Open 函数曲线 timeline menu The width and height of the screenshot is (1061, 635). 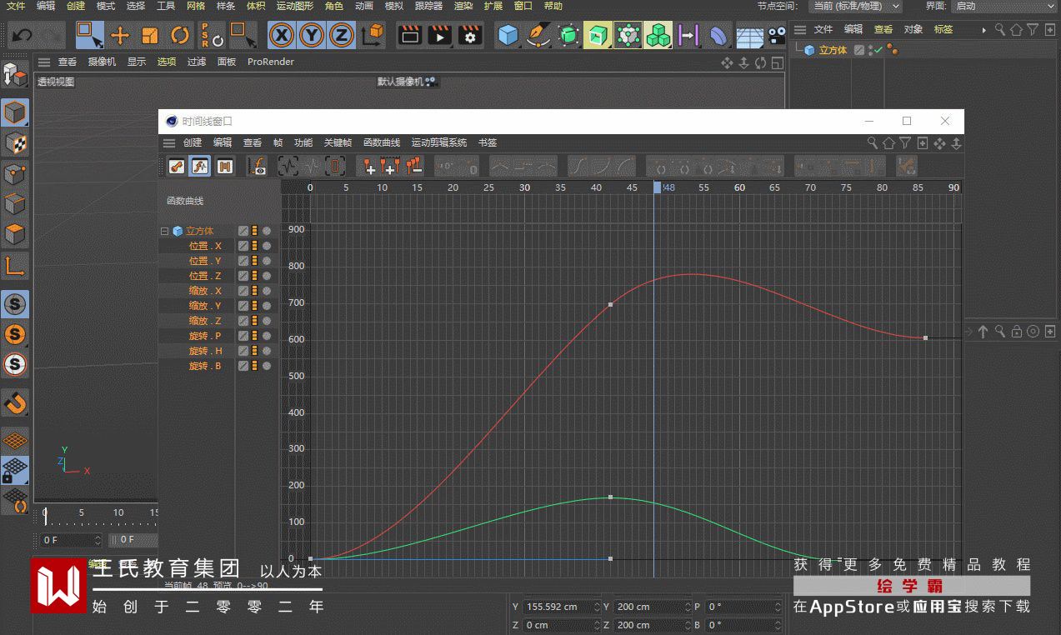coord(382,143)
